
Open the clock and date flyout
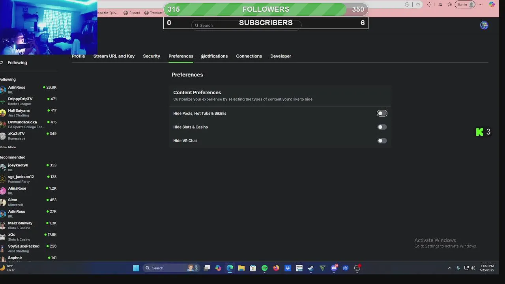coord(487,268)
